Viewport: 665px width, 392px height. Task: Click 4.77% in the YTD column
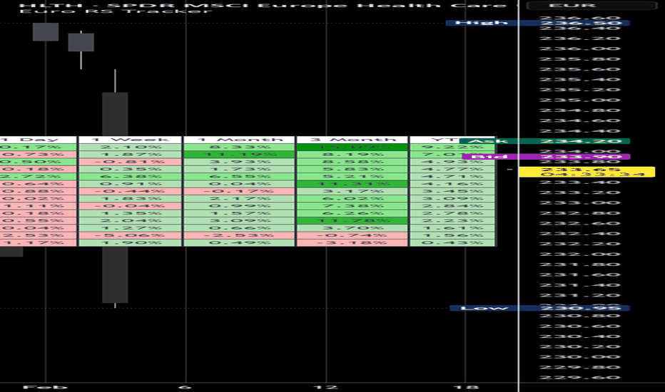[x=452, y=169]
